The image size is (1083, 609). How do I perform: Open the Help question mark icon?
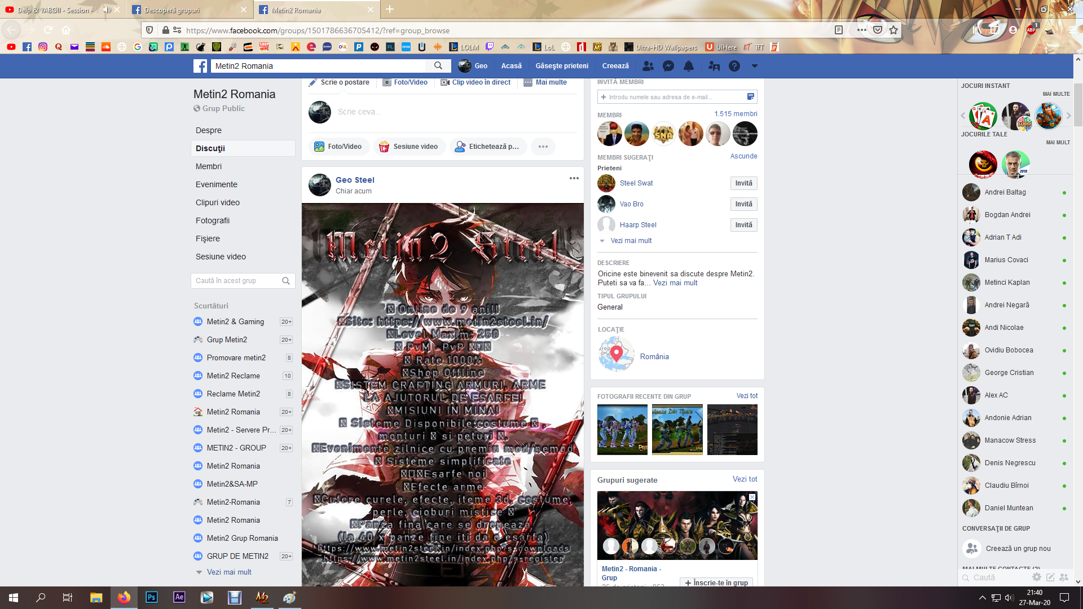[734, 66]
